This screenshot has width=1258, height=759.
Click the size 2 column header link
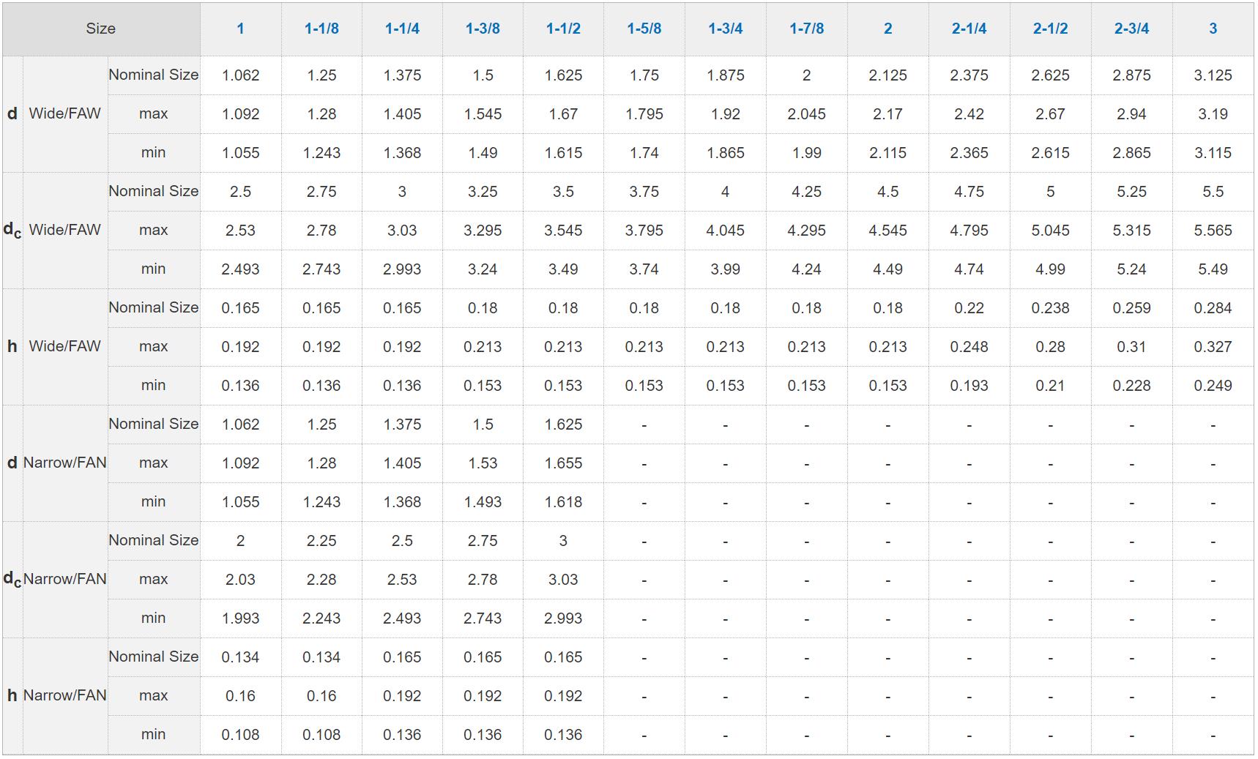(x=887, y=29)
